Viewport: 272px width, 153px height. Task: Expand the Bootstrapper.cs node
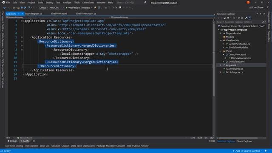point(221,72)
